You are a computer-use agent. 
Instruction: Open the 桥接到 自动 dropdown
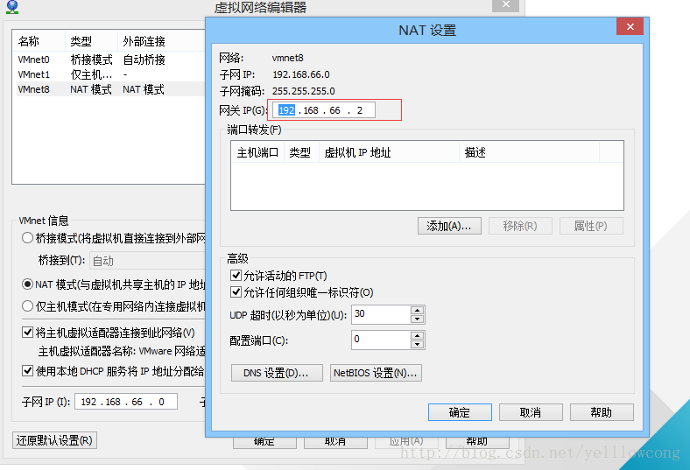(147, 261)
